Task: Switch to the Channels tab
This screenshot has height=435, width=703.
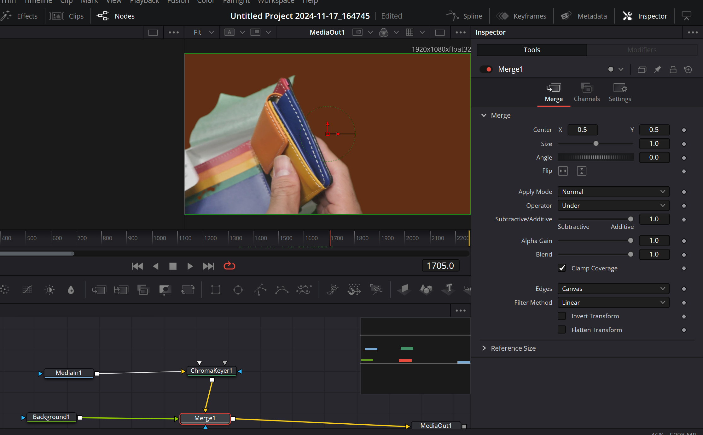Action: [587, 92]
